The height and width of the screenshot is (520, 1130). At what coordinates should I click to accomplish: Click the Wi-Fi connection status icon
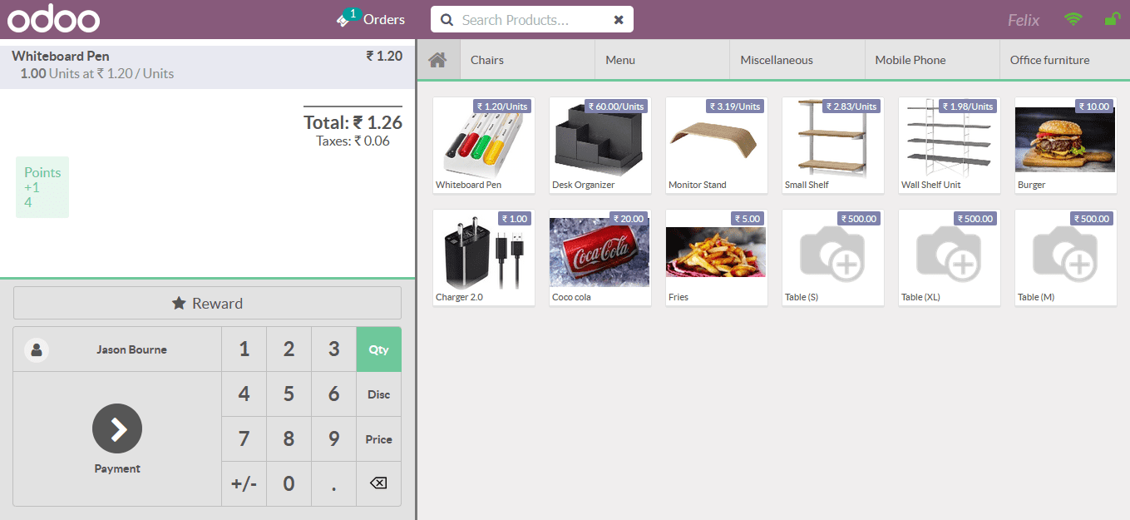point(1073,19)
